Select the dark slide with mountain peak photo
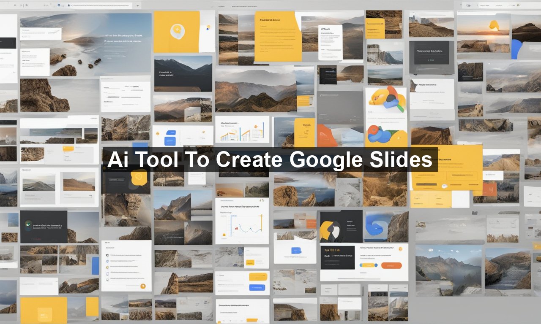The height and width of the screenshot is (324, 541). (183, 73)
